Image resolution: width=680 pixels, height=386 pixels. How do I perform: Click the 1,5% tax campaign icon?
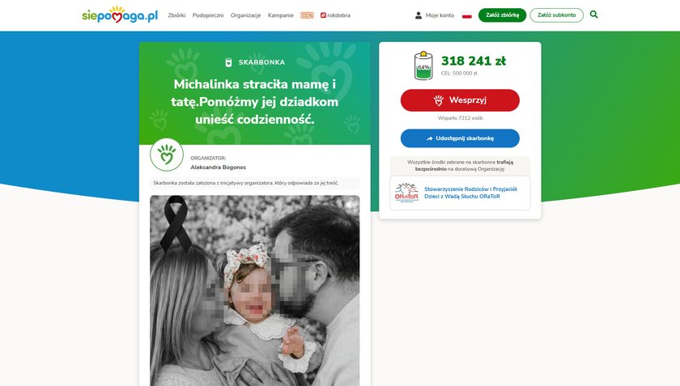point(307,15)
